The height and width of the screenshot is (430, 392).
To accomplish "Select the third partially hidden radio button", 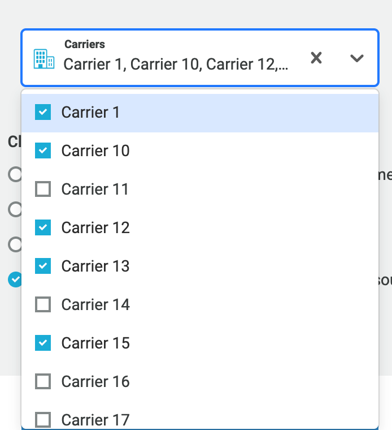I will (15, 244).
